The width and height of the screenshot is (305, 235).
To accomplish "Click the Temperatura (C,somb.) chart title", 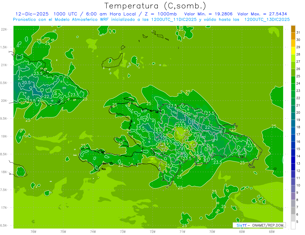I will [x=155, y=6].
